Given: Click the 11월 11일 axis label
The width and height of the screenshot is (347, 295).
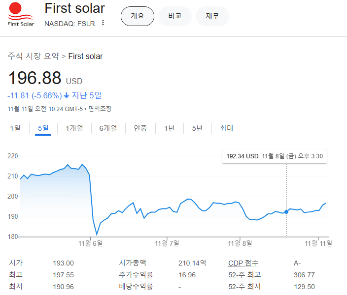Looking at the screenshot, I should click(318, 243).
